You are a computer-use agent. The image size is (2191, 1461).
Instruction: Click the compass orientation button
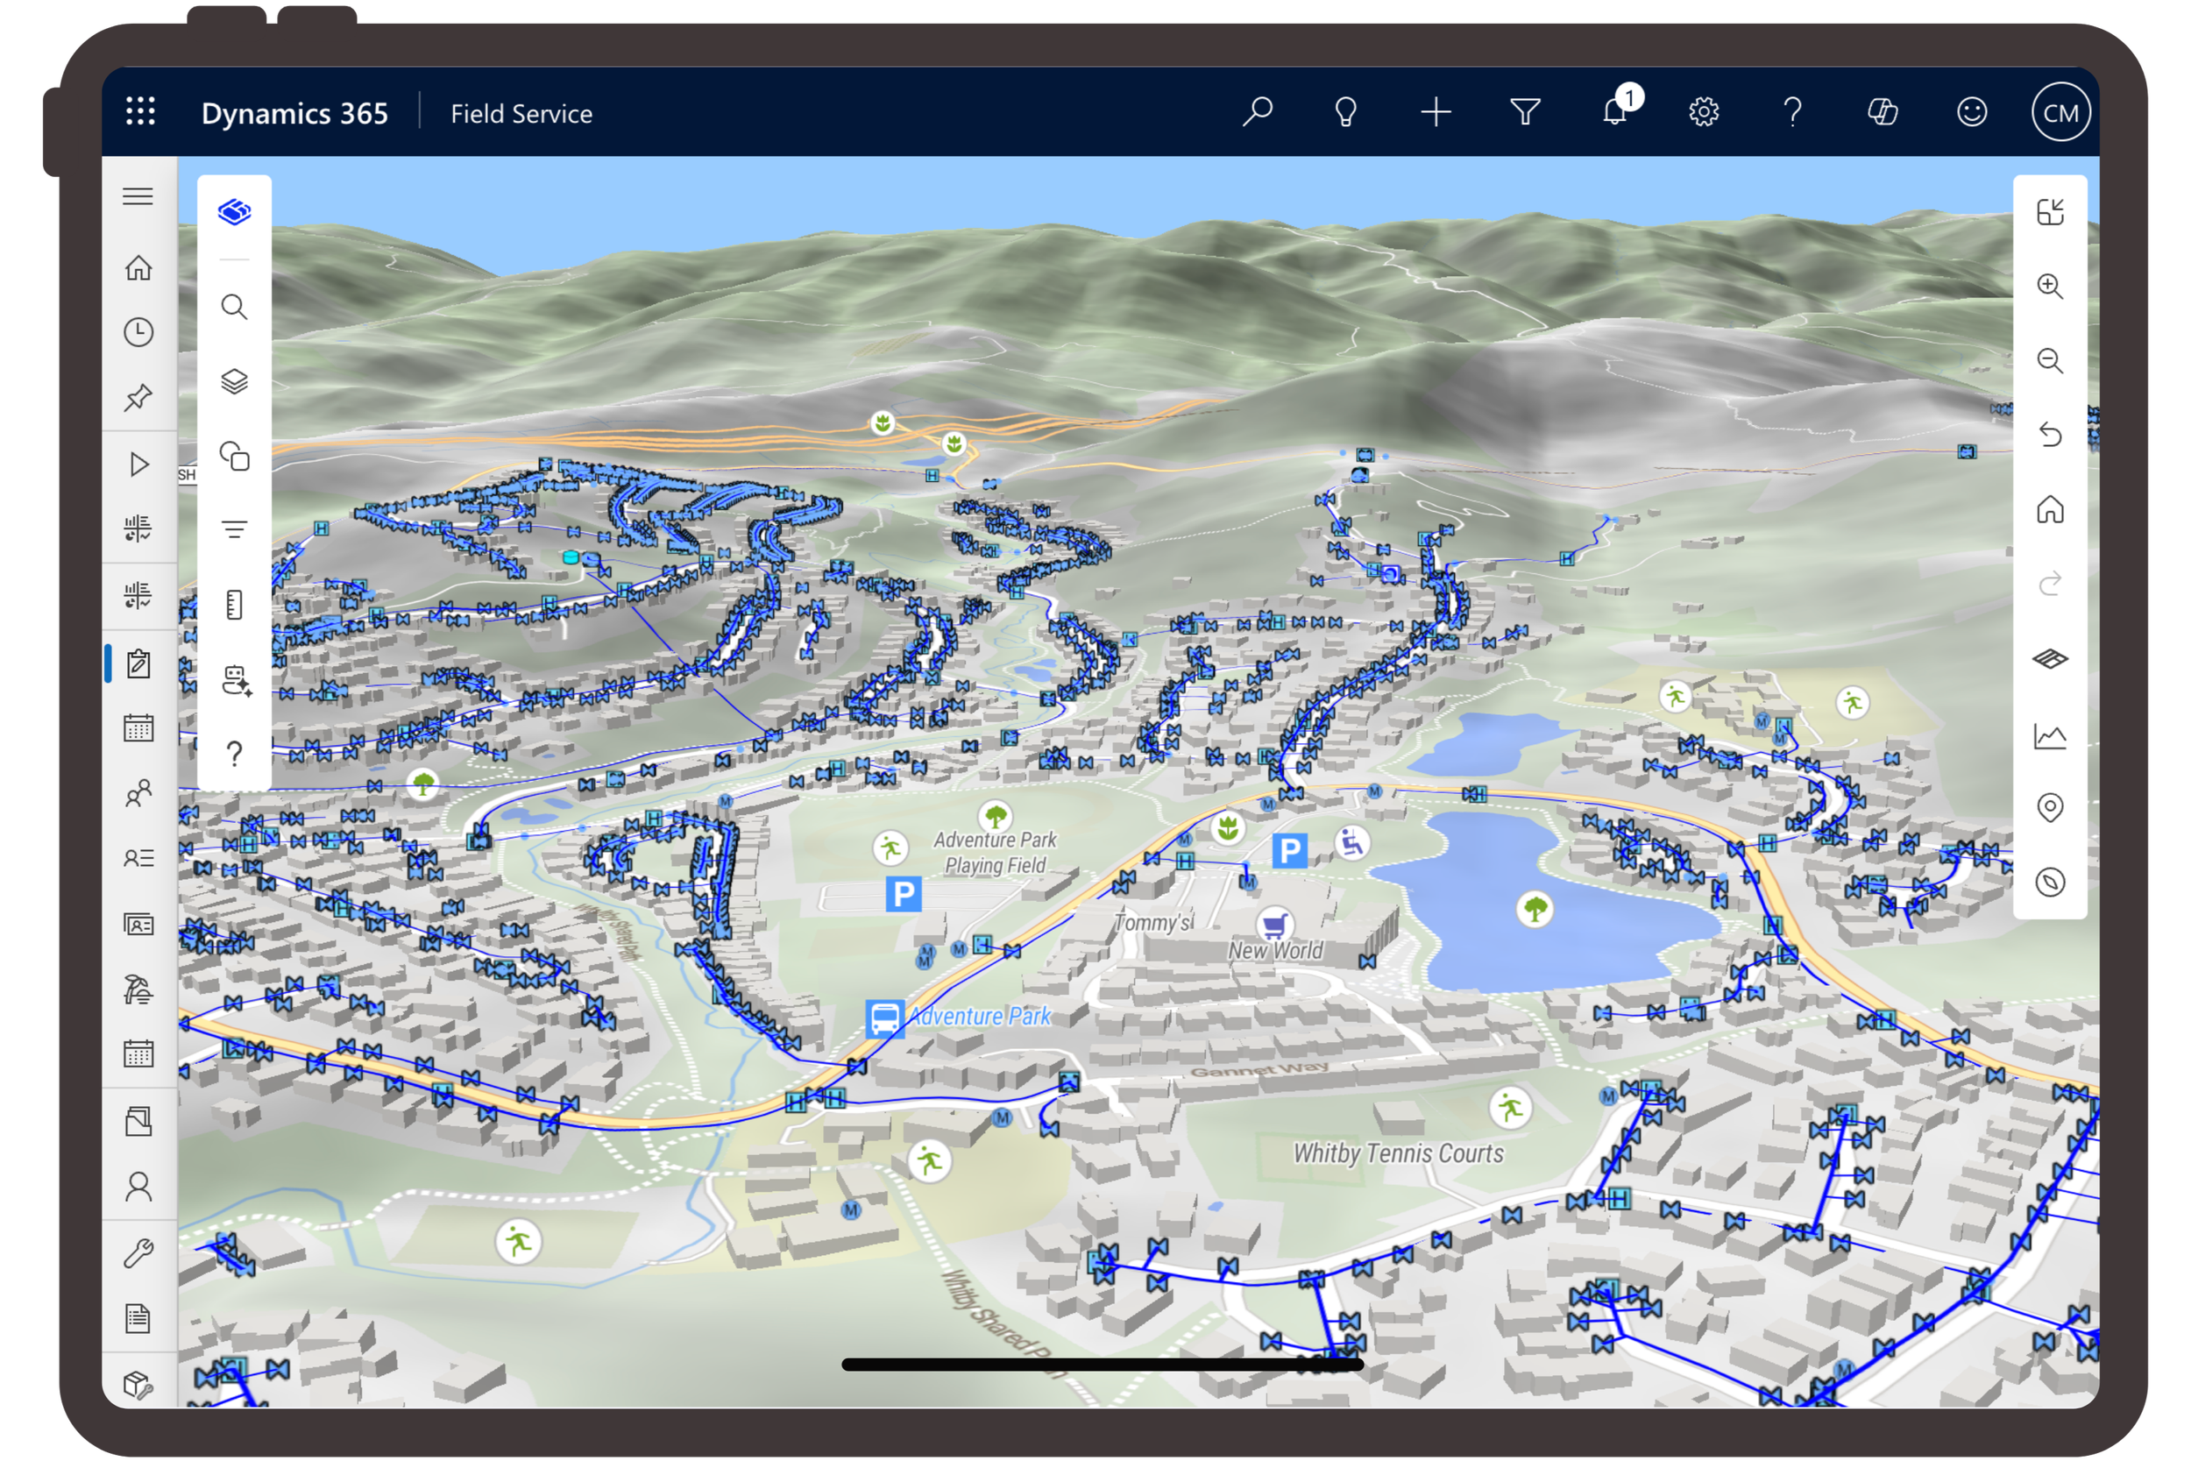coord(2049,883)
